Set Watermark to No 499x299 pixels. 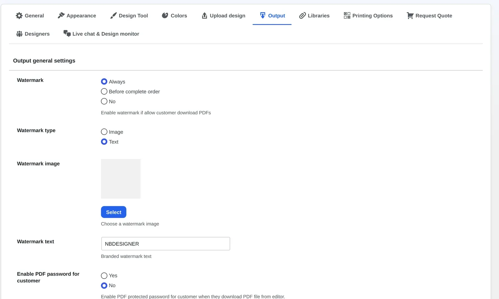pos(104,102)
